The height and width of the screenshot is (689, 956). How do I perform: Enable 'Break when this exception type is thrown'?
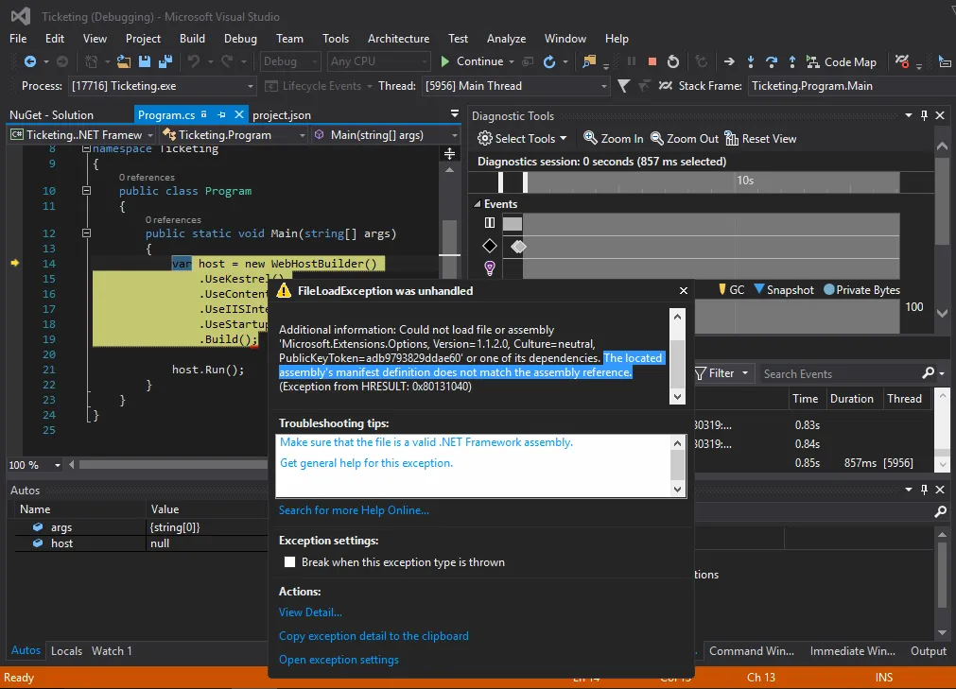coord(290,562)
